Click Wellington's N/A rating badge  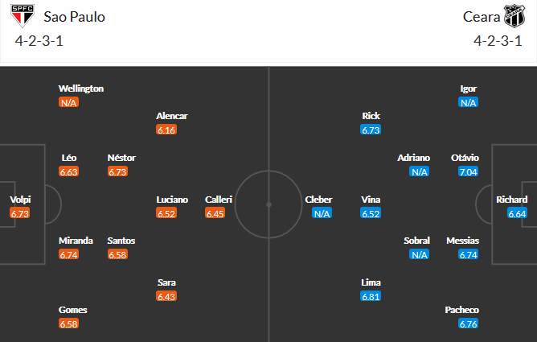tap(68, 102)
